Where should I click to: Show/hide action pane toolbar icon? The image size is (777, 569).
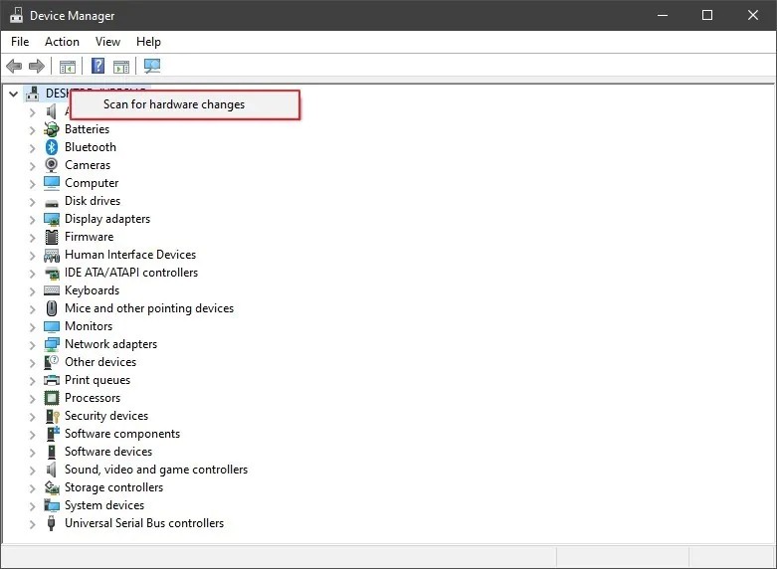click(x=121, y=67)
